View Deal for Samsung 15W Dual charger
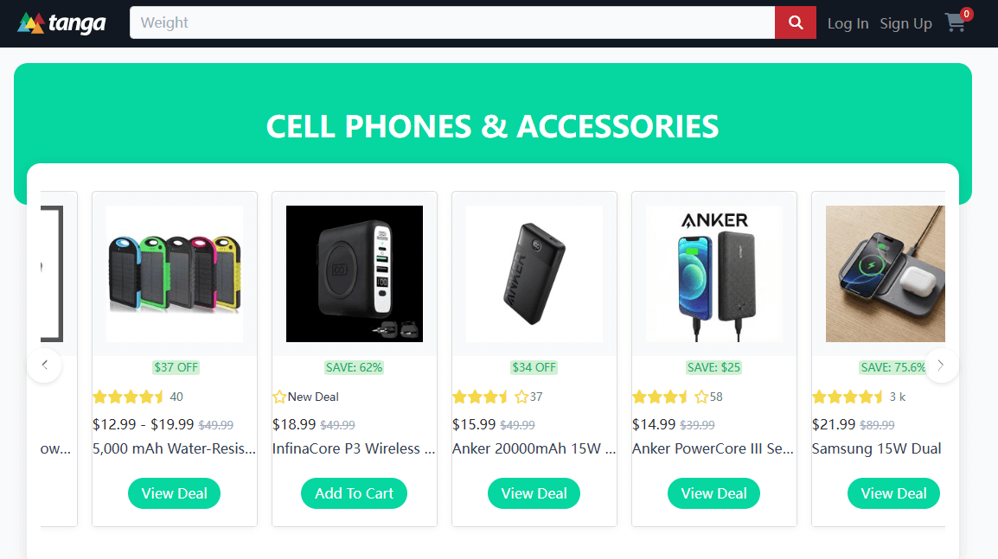 click(893, 493)
